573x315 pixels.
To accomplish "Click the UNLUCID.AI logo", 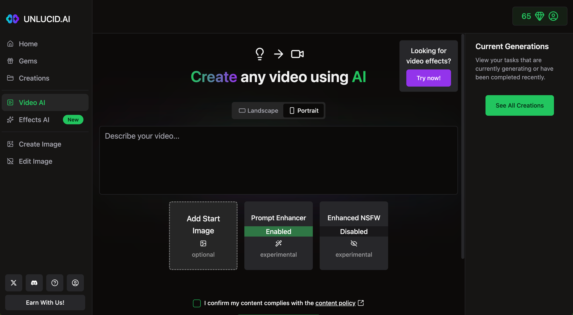I will point(38,19).
